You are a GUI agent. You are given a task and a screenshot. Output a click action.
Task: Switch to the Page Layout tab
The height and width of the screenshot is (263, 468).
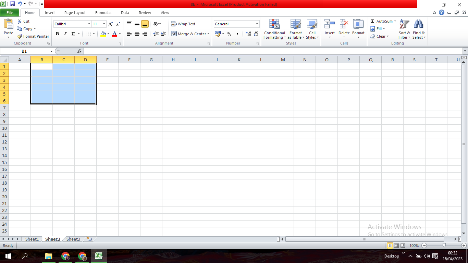75,13
